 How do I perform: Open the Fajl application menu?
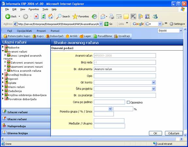(x=9, y=31)
